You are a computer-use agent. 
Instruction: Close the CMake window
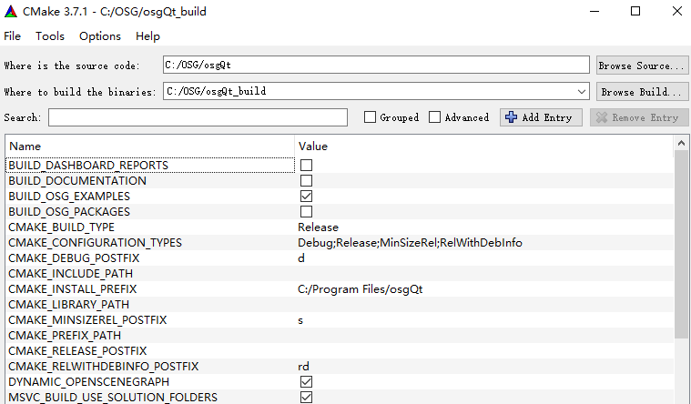(677, 12)
